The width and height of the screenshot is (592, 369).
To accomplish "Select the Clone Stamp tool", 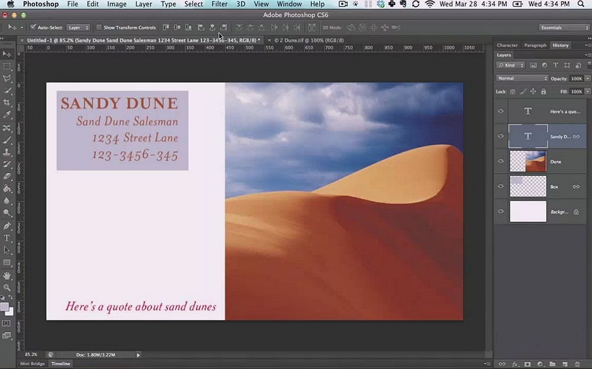I will [x=7, y=152].
